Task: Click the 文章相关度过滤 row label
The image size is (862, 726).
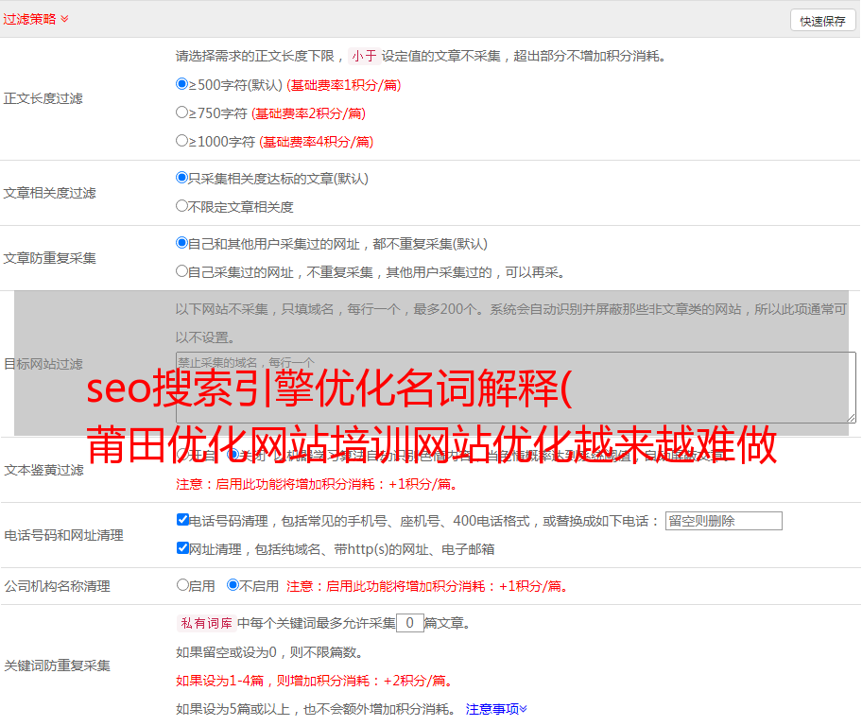Action: (49, 193)
